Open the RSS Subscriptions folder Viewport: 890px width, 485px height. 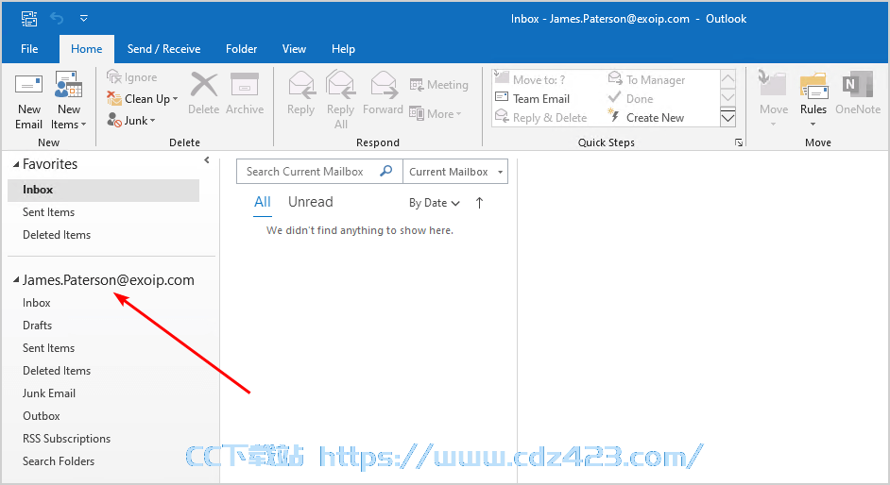tap(66, 439)
